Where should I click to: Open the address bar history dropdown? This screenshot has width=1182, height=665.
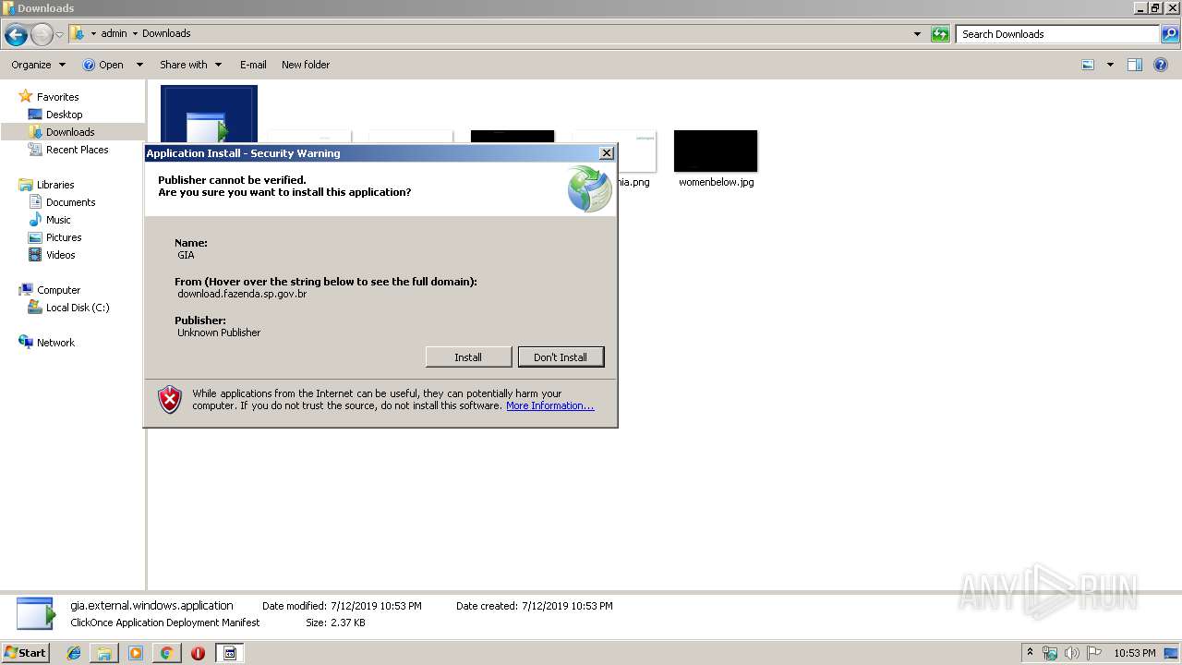point(917,34)
